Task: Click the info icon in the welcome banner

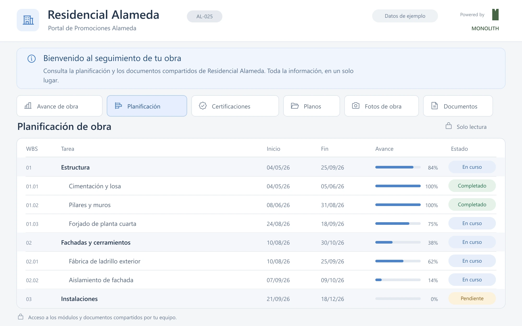Action: coord(32,59)
